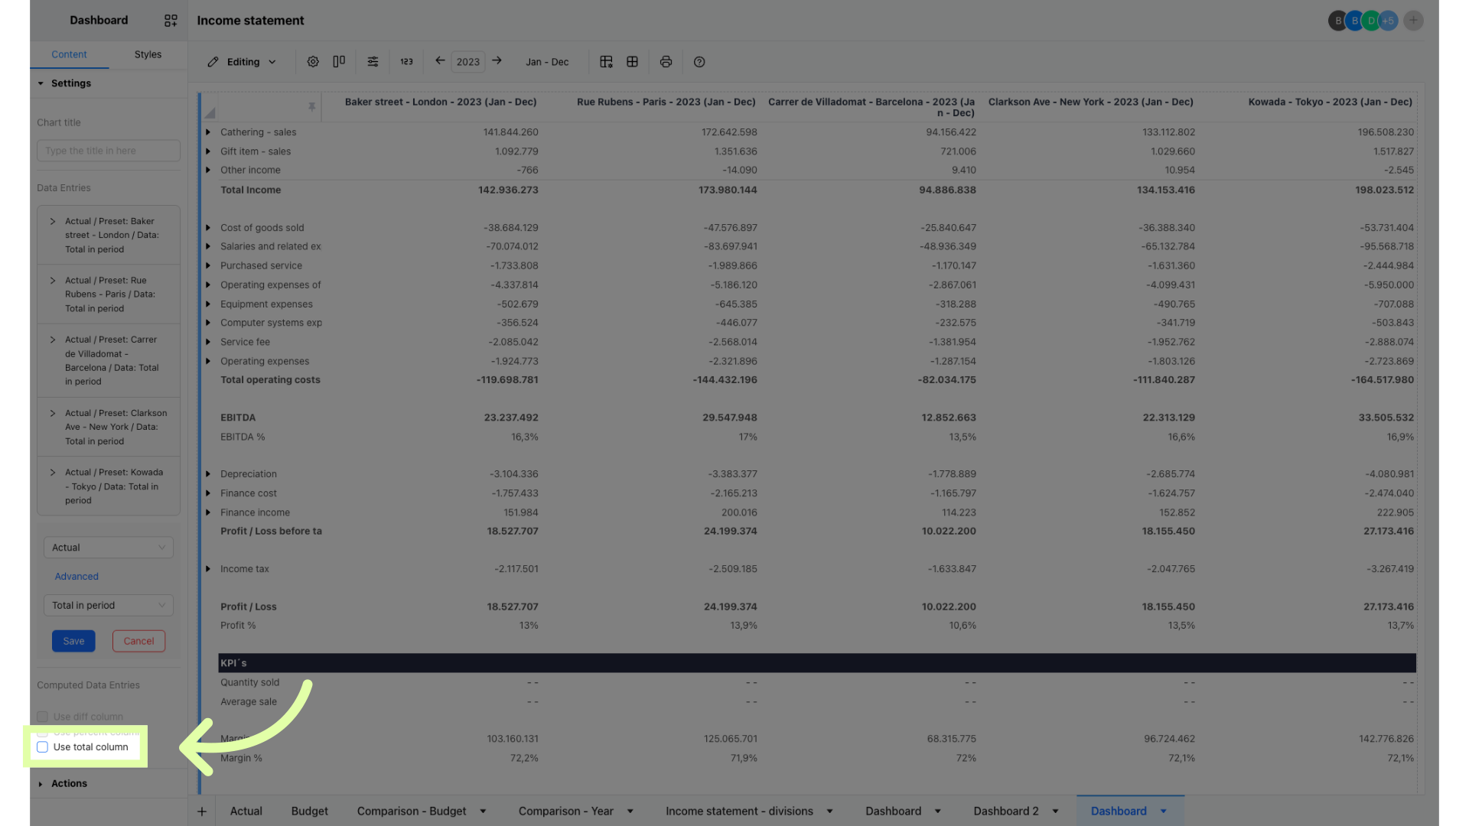
Task: Click the column layout icon next to settings
Action: coord(339,62)
